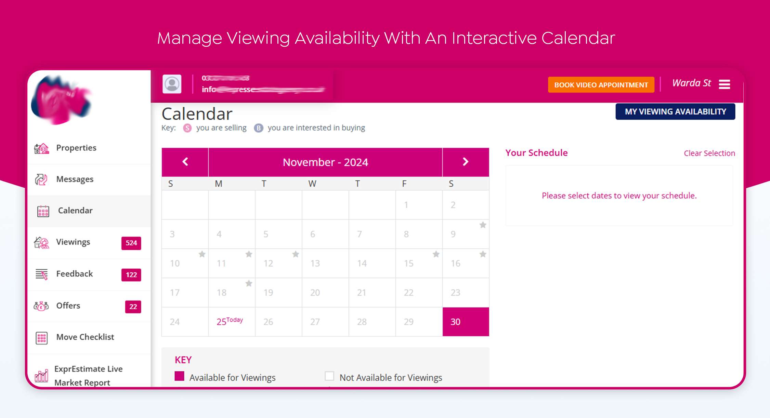770x418 pixels.
Task: Open the hamburger menu beside Warda St
Action: pos(724,84)
